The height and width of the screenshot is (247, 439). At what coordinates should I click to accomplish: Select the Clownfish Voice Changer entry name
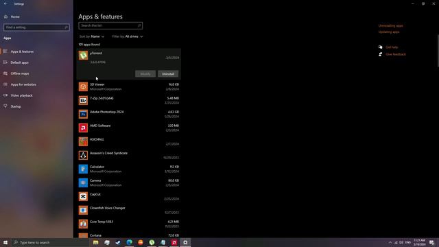108,208
